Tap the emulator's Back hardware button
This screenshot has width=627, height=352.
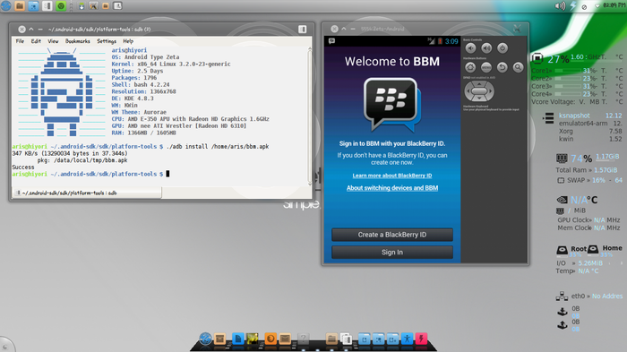[x=502, y=67]
